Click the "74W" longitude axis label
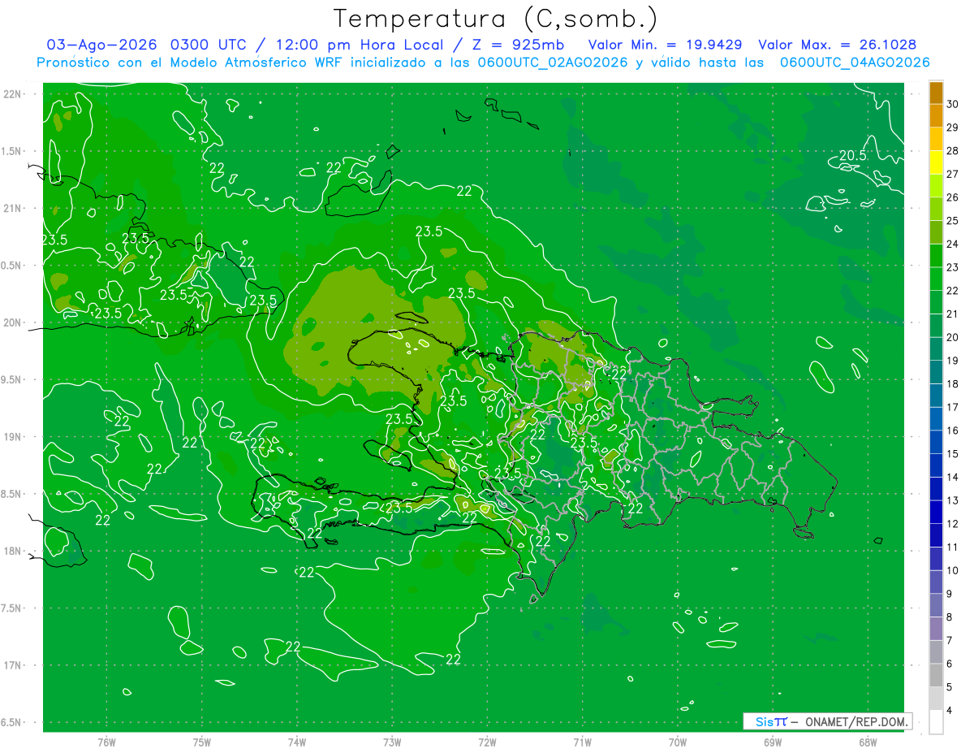The image size is (974, 753). pos(297,742)
